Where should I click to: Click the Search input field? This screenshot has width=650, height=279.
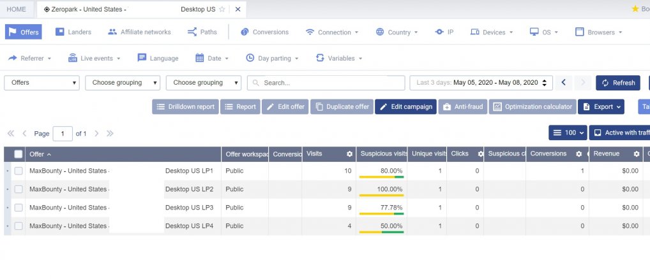(x=326, y=83)
